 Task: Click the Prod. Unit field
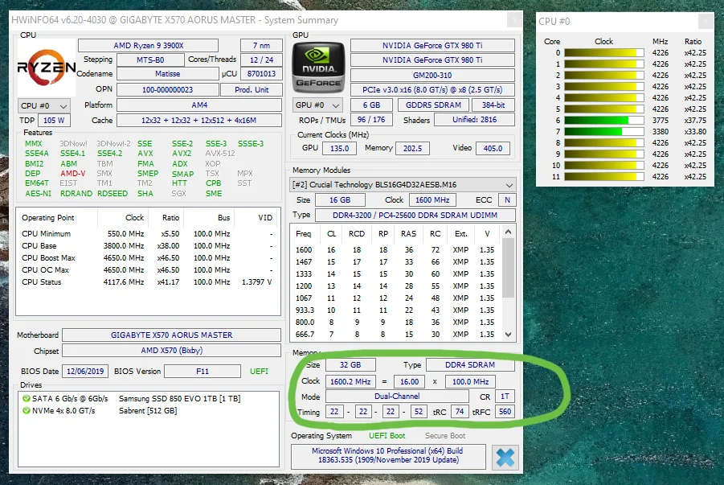pyautogui.click(x=252, y=90)
